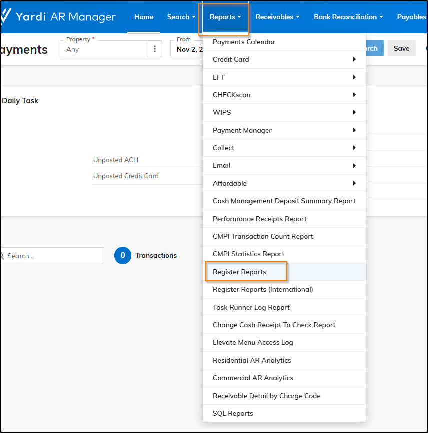428x433 pixels.
Task: Click the Unposted ACH link
Action: [x=116, y=160]
